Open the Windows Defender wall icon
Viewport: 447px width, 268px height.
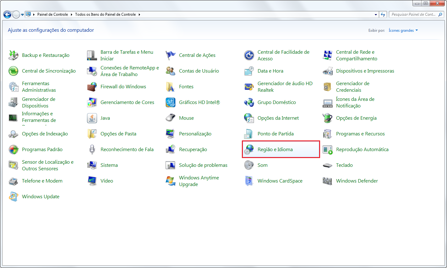point(327,181)
